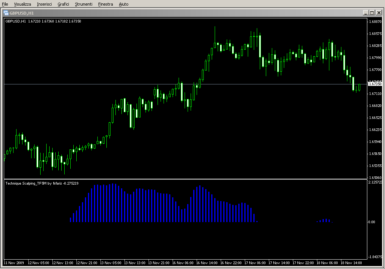Click the 12 Nov 21:00 time label
Viewport: 385px width, 269px height.
coord(86,263)
